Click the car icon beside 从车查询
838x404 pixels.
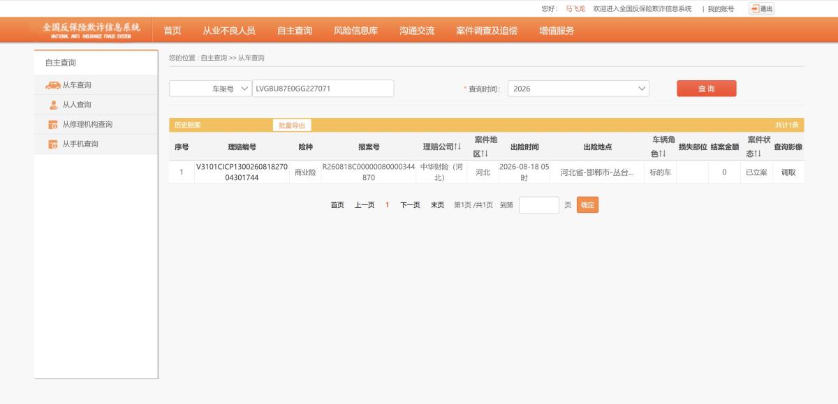point(52,85)
